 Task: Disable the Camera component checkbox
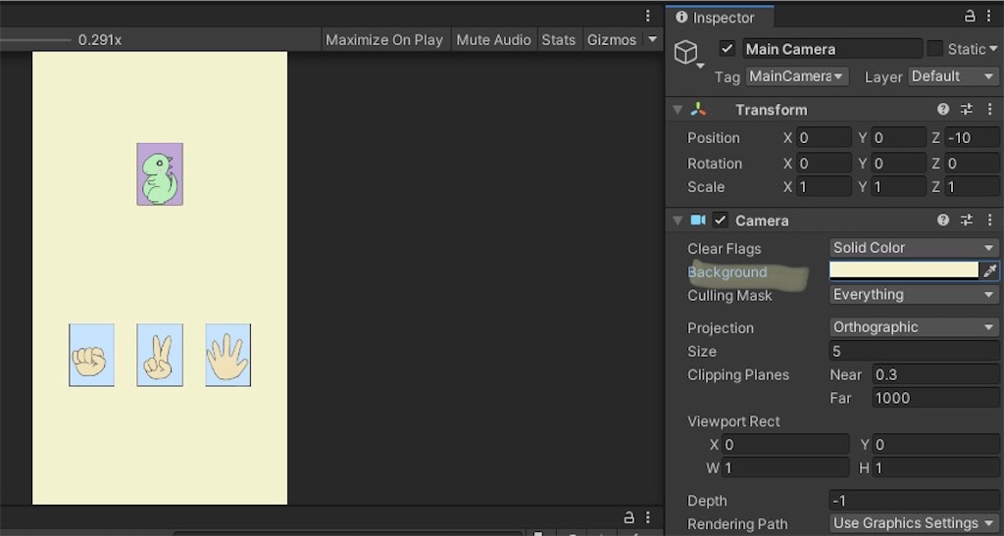721,220
